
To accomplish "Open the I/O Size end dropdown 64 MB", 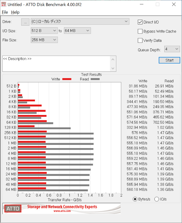I will [x=77, y=30].
